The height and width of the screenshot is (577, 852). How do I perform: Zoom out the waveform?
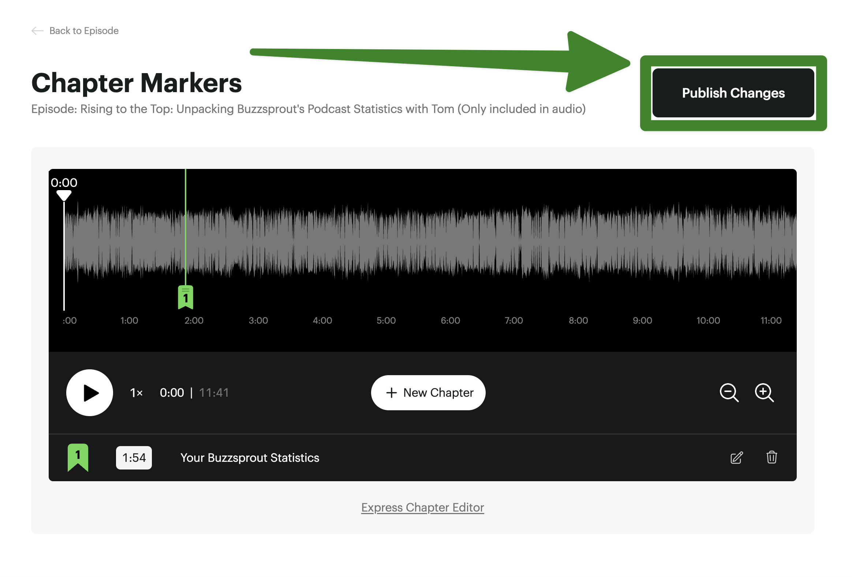[x=729, y=393]
